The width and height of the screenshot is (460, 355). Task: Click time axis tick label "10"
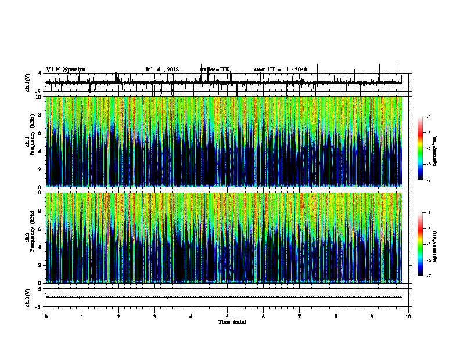click(408, 317)
